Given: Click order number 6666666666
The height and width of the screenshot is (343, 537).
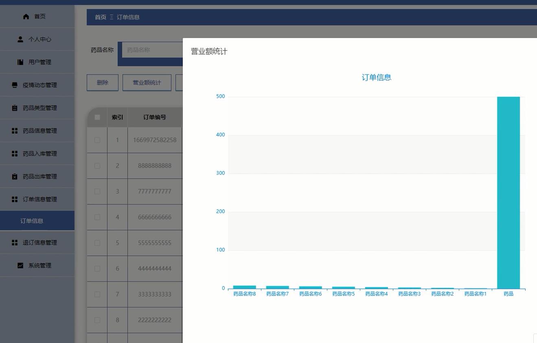Looking at the screenshot, I should [x=155, y=217].
